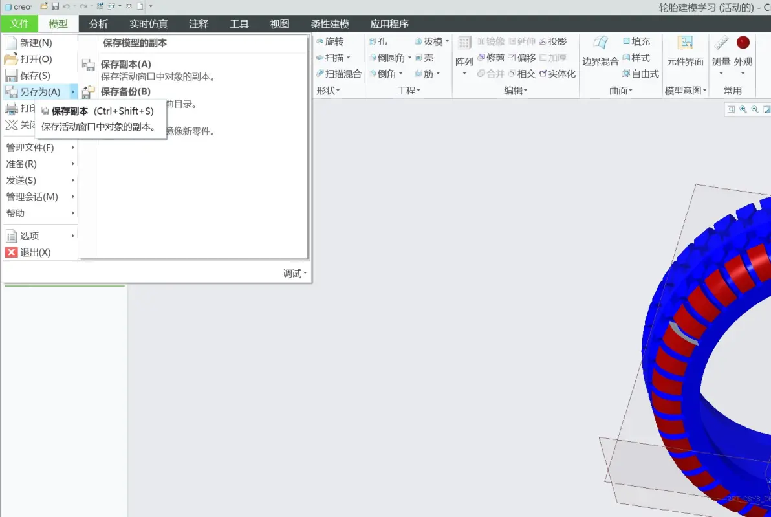Open the Debug (调试) dropdown
Screen dimensions: 771x517
(x=294, y=274)
